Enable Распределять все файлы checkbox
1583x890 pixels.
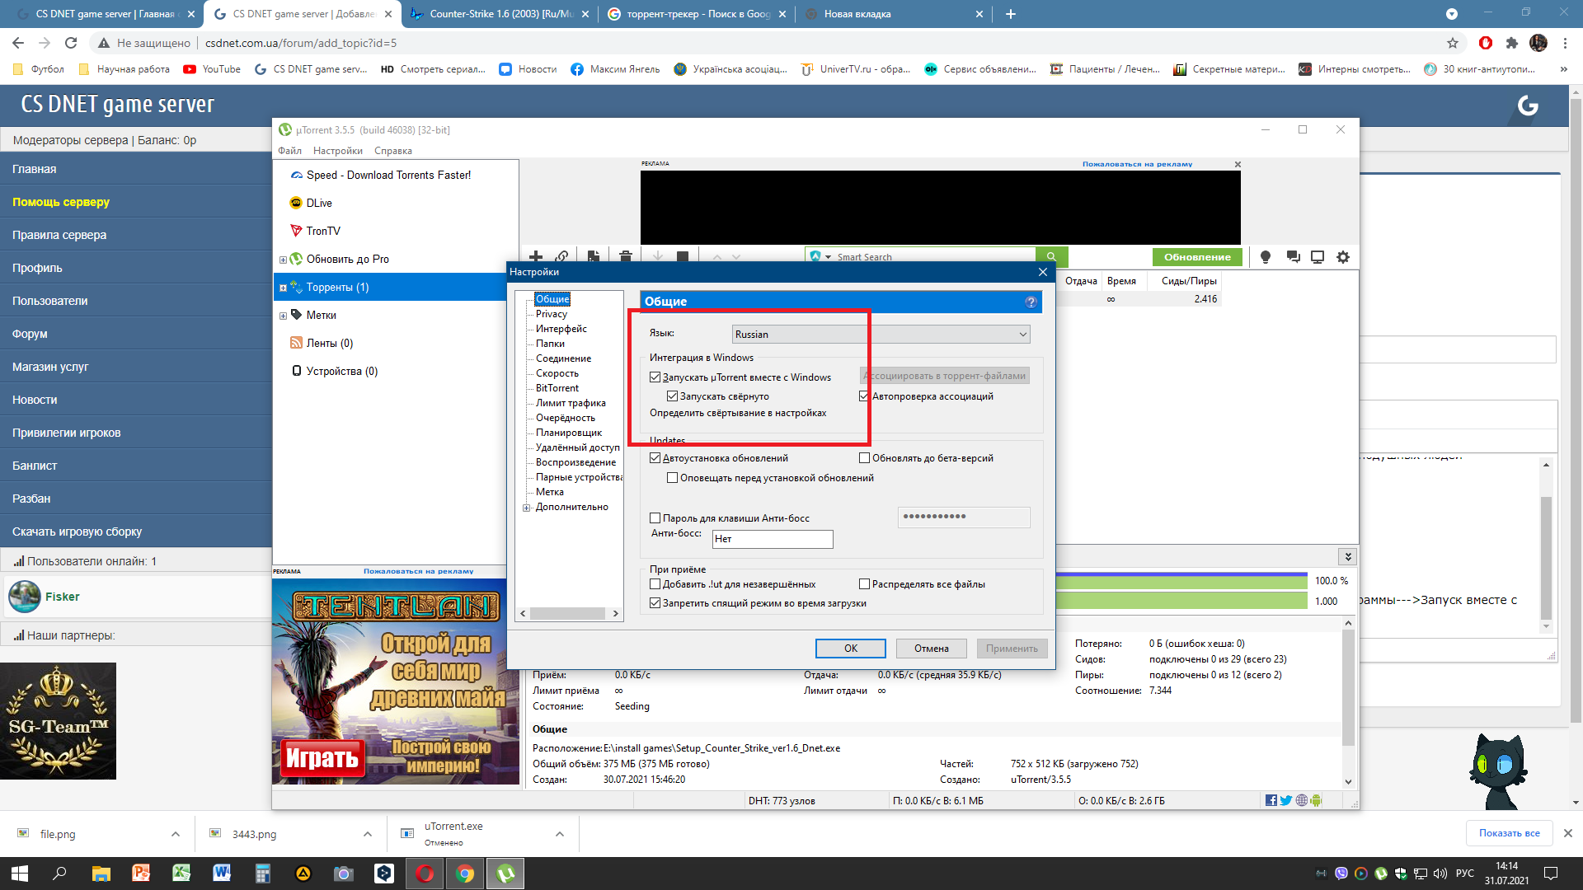click(865, 584)
